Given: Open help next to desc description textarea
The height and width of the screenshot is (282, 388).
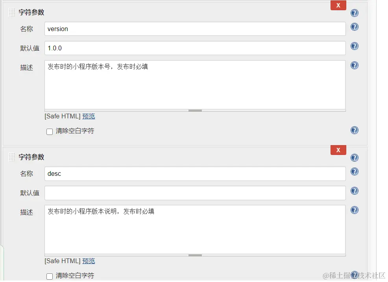Looking at the screenshot, I should pyautogui.click(x=354, y=210).
